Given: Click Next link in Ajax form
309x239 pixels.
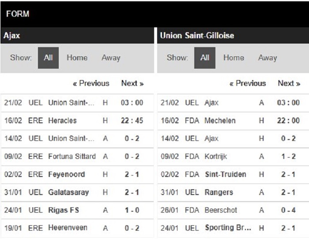Looking at the screenshot, I should (132, 83).
